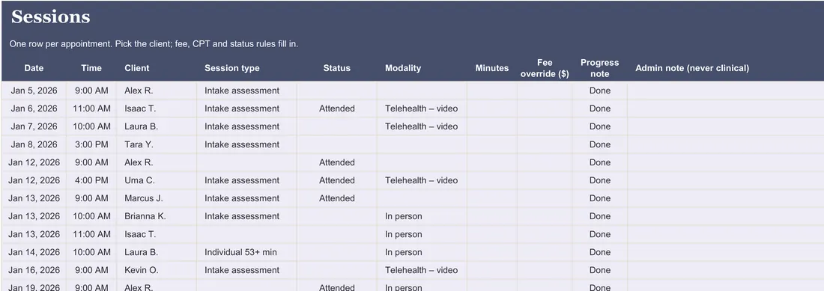Screen dimensions: 824x291
Task: Select Intake assessment in Brianna K.'s row
Action: tap(246, 216)
